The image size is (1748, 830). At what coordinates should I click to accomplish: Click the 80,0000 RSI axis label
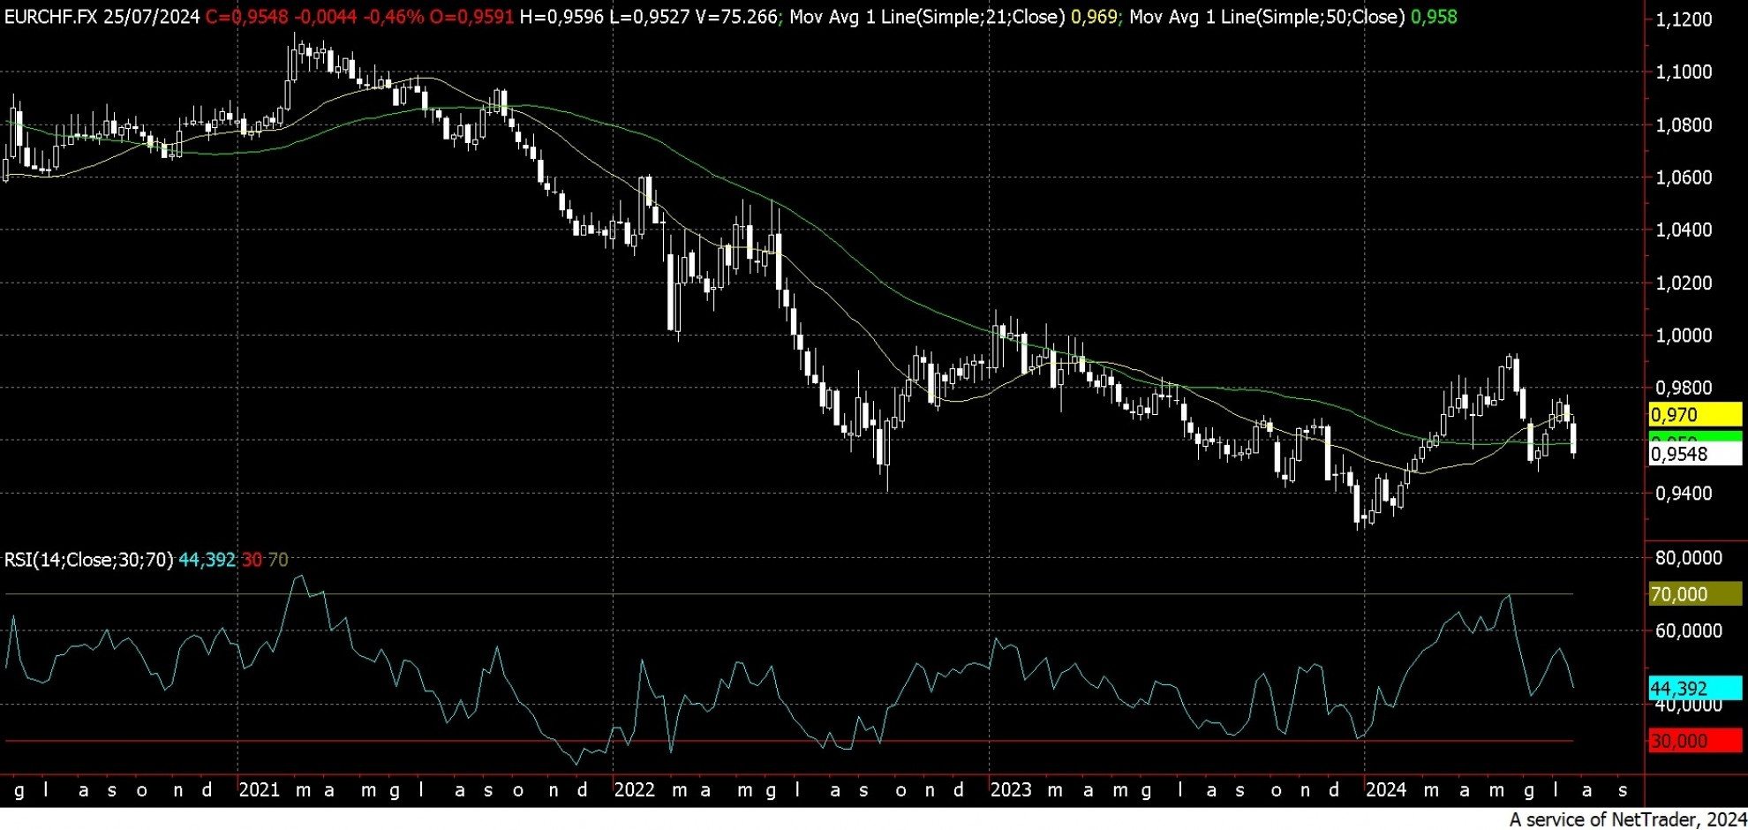tap(1688, 558)
